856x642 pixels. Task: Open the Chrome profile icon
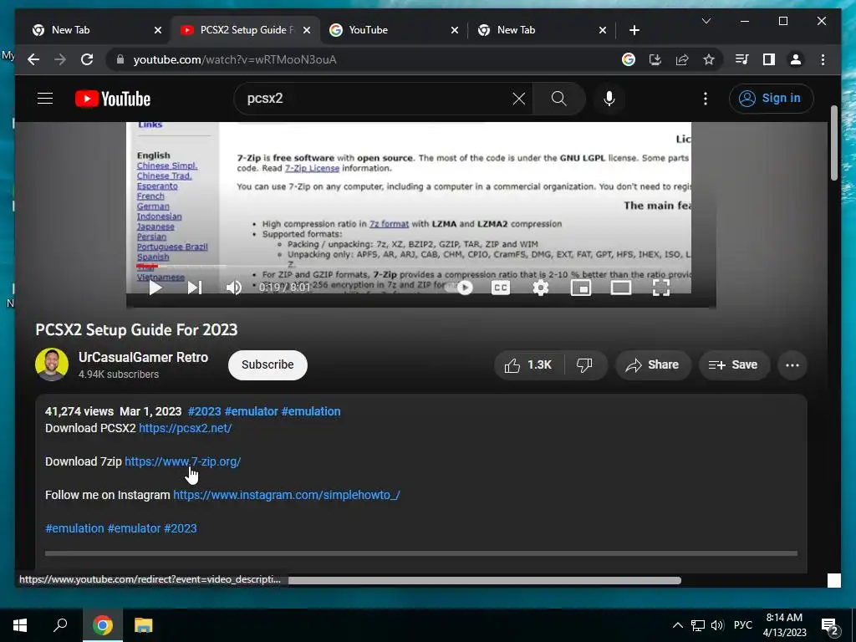point(796,59)
